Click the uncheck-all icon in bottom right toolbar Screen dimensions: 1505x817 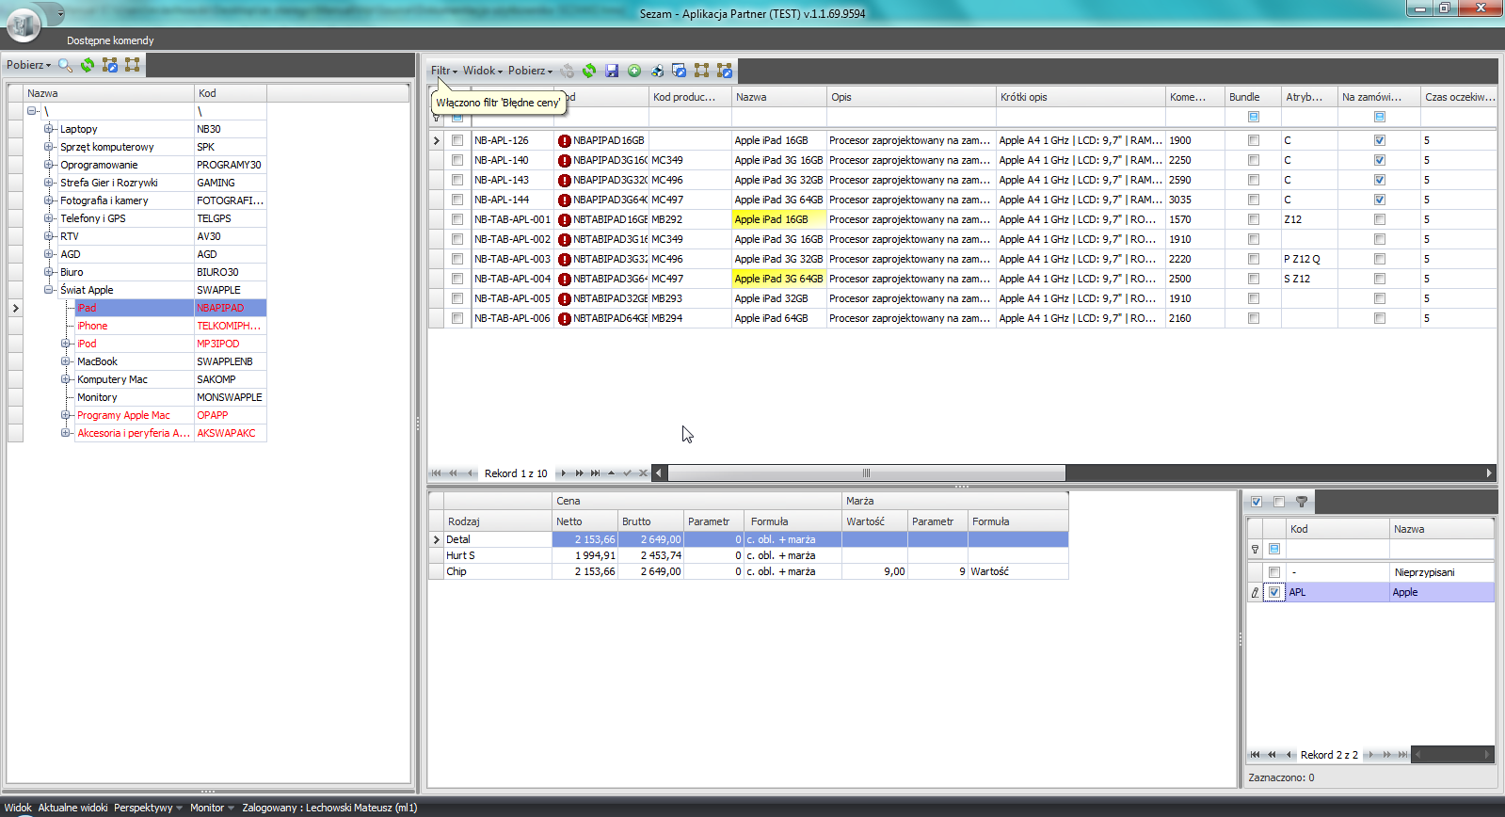coord(1279,502)
